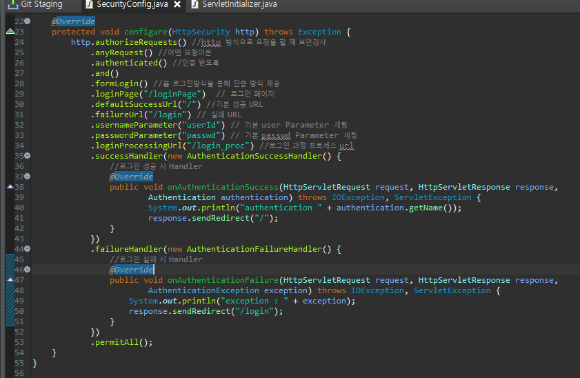580x378 pixels.
Task: Click the @Override annotation on line 46
Action: click(x=131, y=270)
